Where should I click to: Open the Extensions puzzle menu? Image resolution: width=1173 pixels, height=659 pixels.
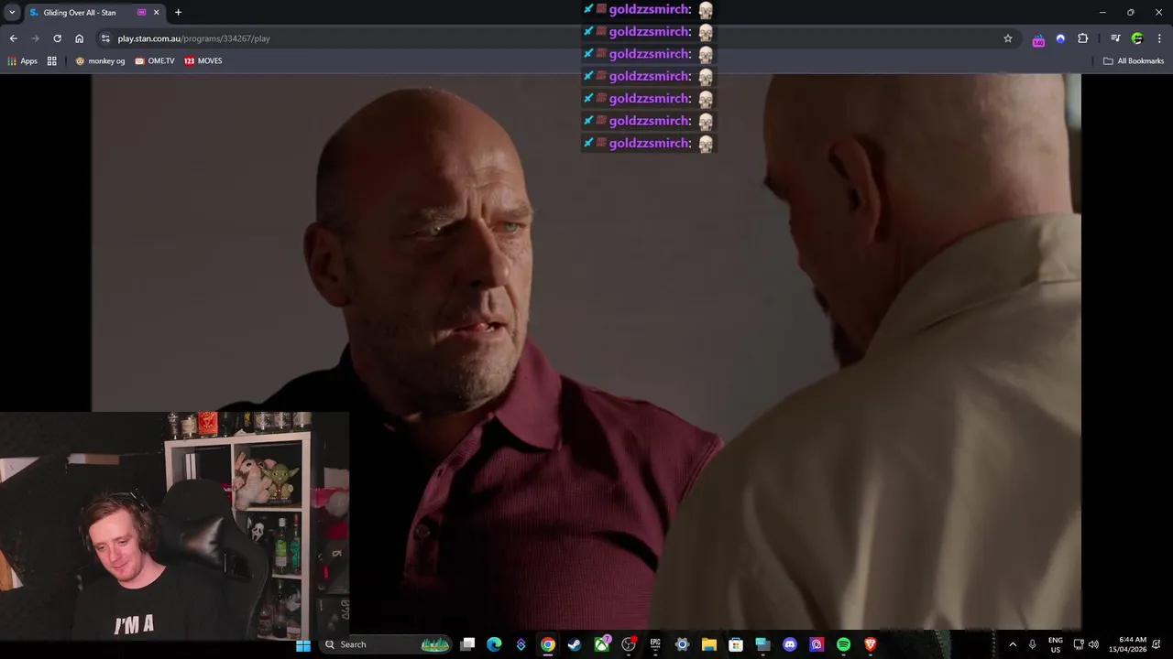(1082, 38)
